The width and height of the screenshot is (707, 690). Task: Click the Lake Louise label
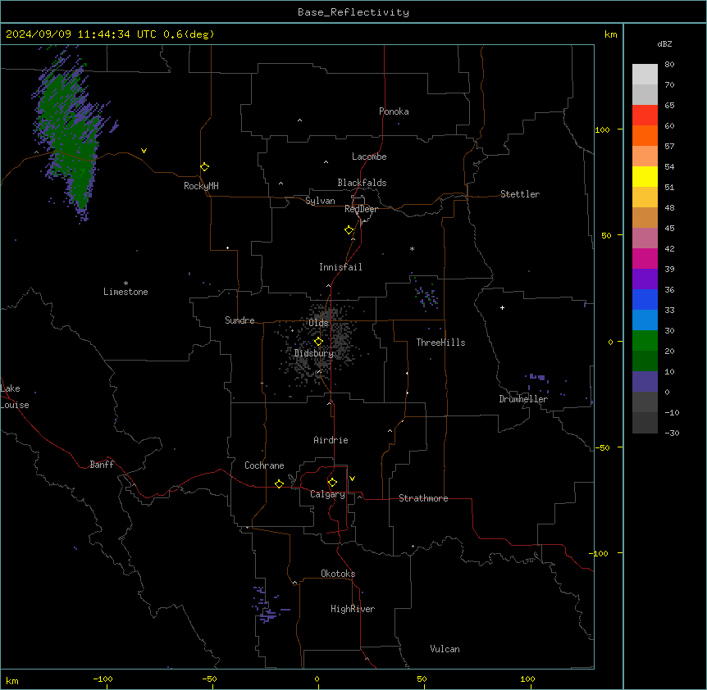pyautogui.click(x=15, y=397)
